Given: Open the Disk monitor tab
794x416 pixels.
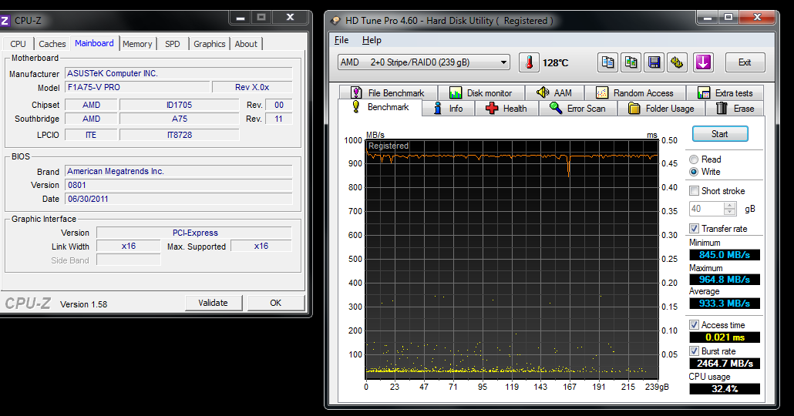Looking at the screenshot, I should (x=481, y=92).
